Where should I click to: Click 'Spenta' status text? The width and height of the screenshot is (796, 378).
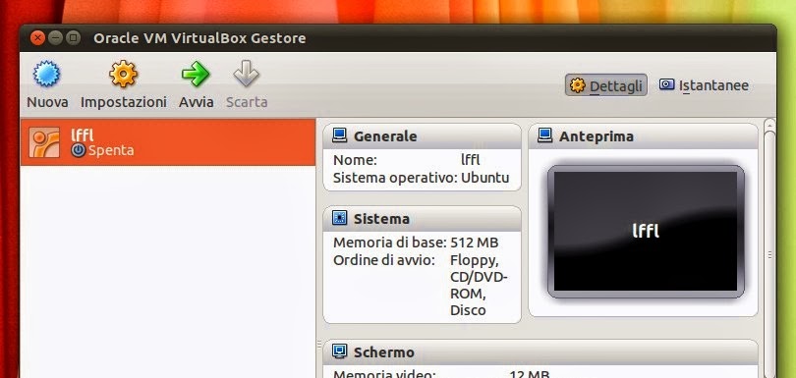coord(111,150)
